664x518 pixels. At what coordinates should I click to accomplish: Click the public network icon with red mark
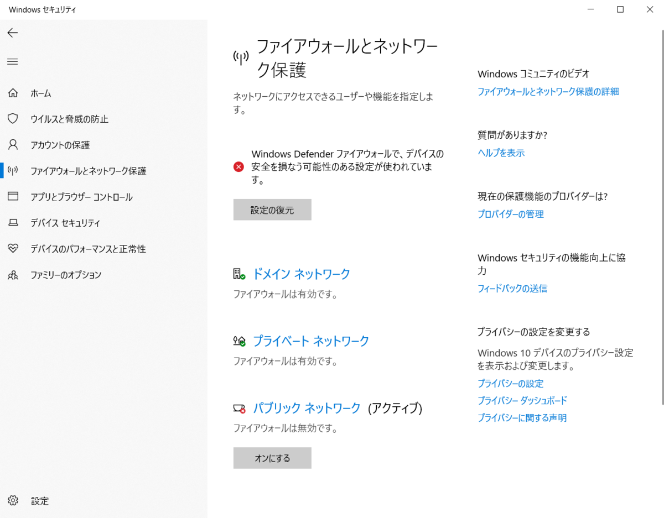(239, 409)
